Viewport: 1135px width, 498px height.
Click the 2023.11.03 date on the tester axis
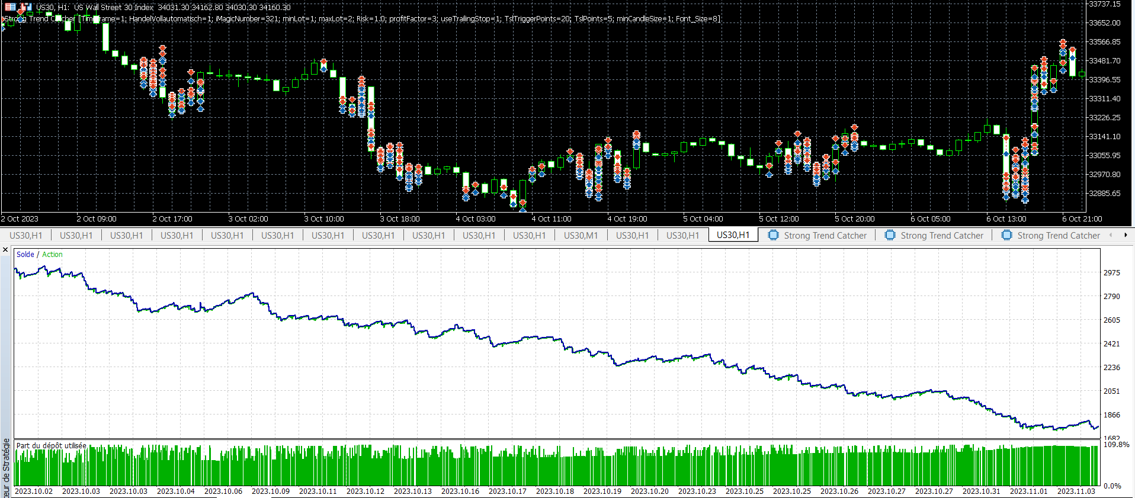point(1076,491)
